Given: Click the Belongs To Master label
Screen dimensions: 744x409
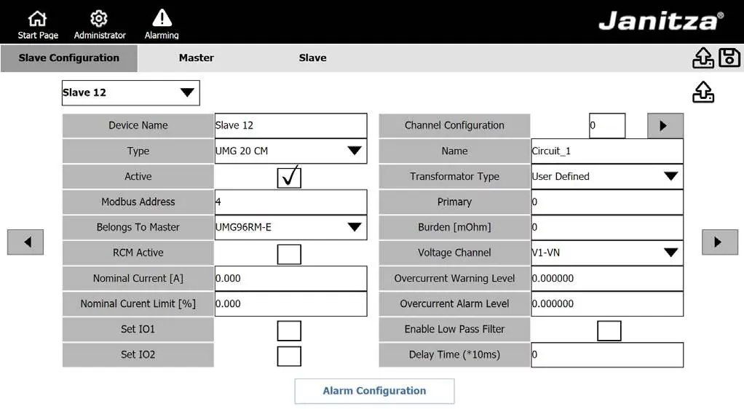Looking at the screenshot, I should coord(138,227).
